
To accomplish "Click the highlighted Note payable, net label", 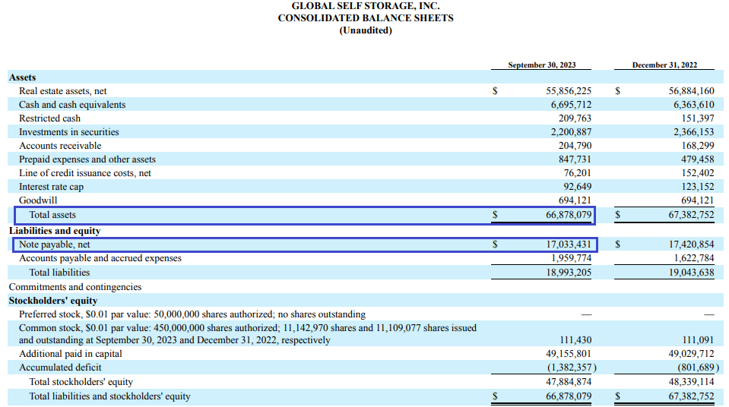I will tap(54, 245).
